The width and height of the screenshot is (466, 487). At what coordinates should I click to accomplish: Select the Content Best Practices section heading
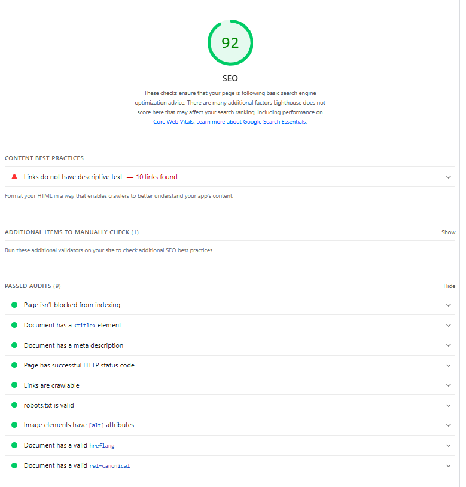coord(44,158)
